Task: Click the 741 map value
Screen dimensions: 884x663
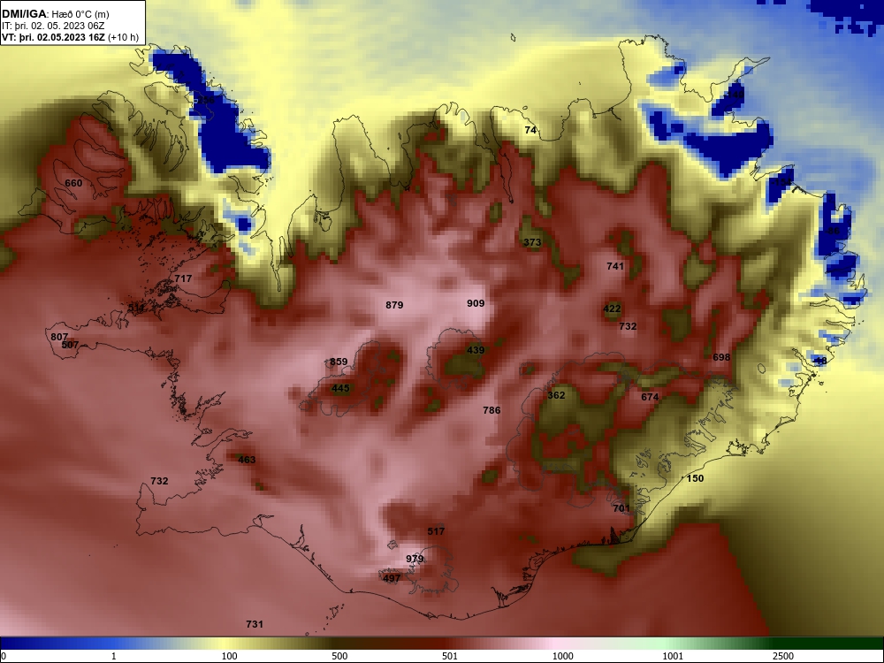Action: [x=615, y=266]
